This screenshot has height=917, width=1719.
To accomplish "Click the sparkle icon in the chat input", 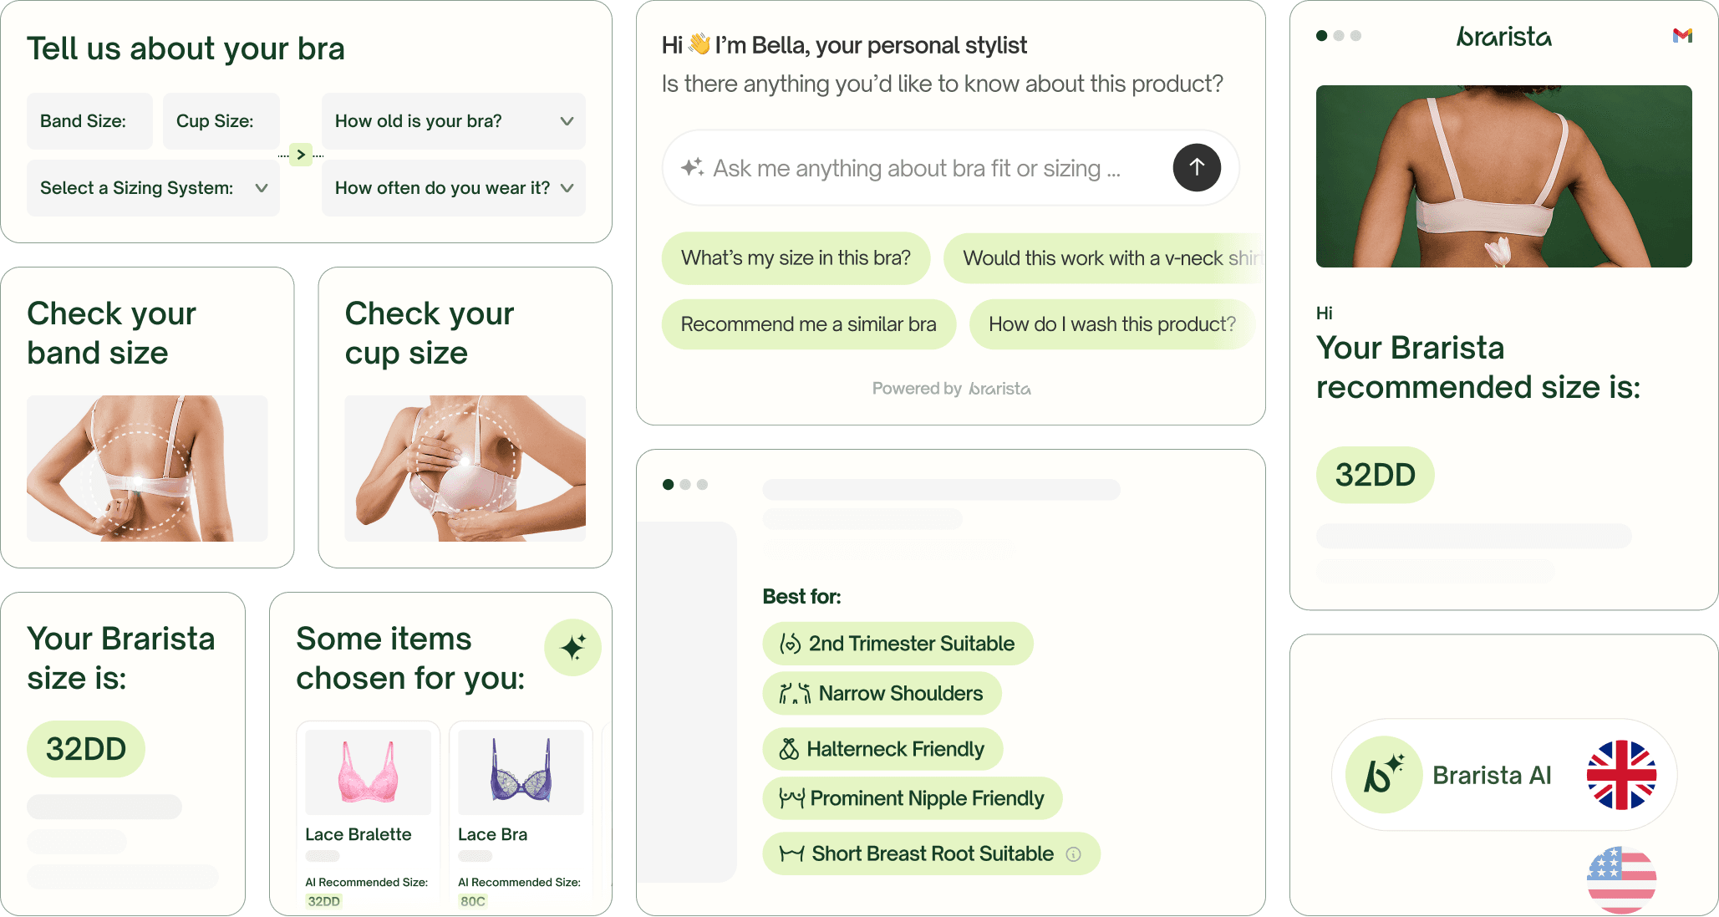I will click(x=692, y=167).
